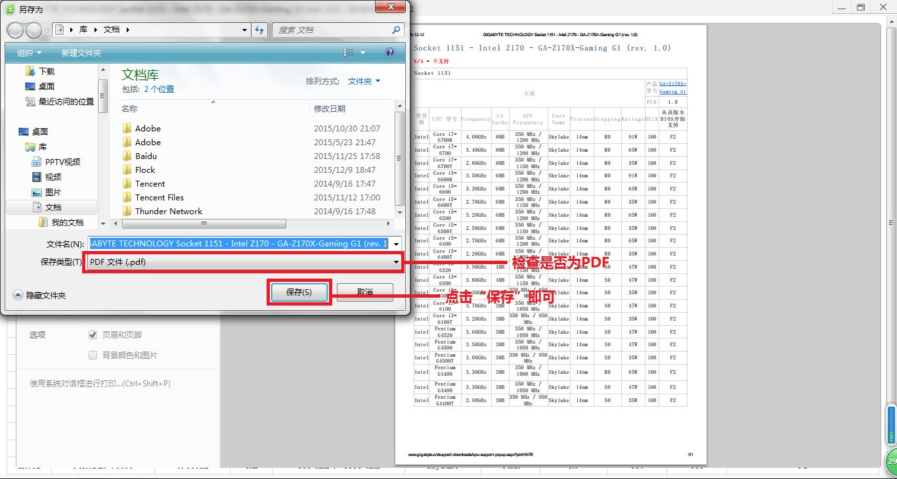Select the Baidu folder
The image size is (897, 479).
(146, 156)
